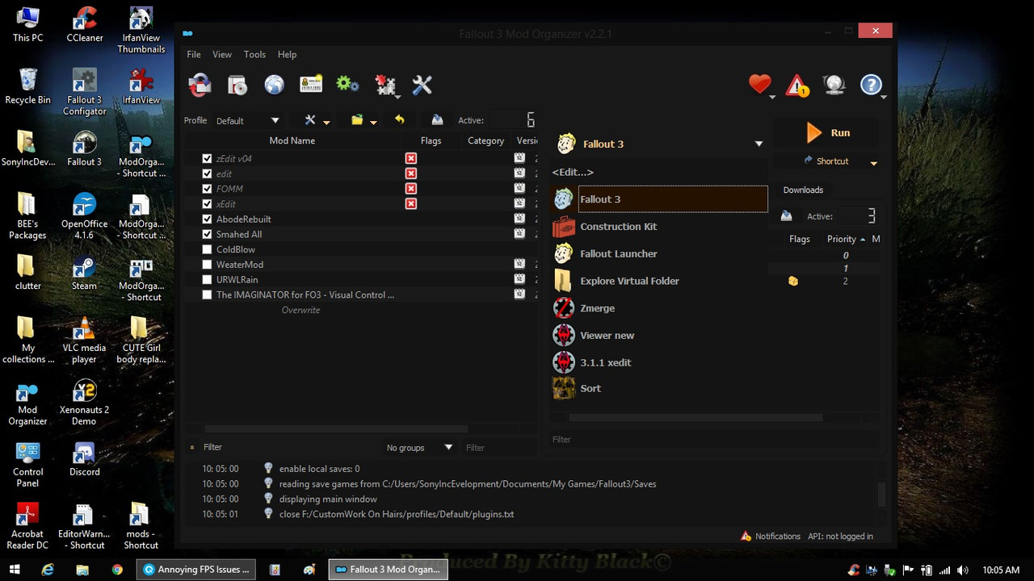Open the executables configuration gears icon
The height and width of the screenshot is (581, 1034).
347,84
